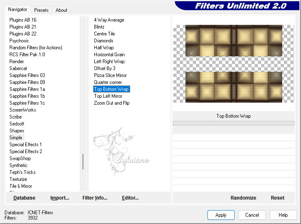Image resolution: width=301 pixels, height=224 pixels.
Task: Select the Synthetic filter group
Action: click(18, 165)
